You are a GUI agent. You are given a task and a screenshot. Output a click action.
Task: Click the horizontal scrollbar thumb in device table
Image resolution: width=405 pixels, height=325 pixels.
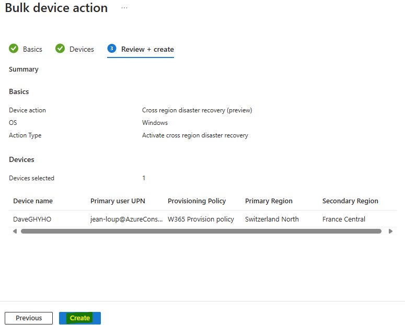(201, 231)
